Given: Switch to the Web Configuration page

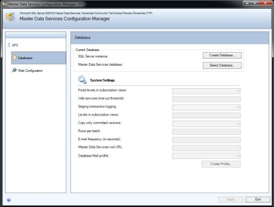Looking at the screenshot, I should pyautogui.click(x=30, y=71).
